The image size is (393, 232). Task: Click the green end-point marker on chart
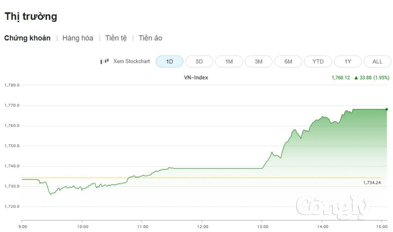(386, 109)
